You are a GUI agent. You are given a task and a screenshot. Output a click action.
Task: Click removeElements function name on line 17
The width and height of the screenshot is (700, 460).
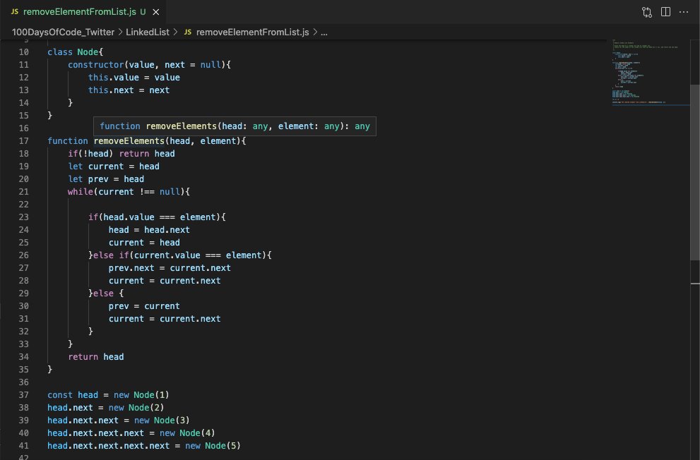point(129,141)
